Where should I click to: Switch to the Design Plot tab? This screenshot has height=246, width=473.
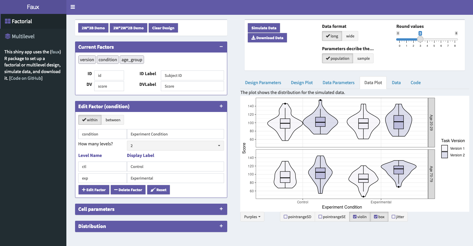coord(302,83)
